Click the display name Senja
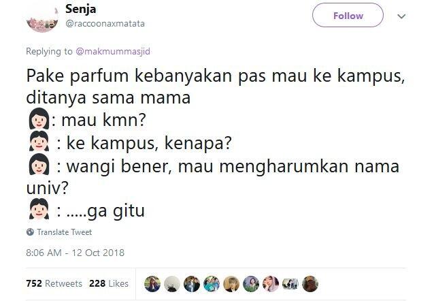The width and height of the screenshot is (434, 301). point(81,10)
